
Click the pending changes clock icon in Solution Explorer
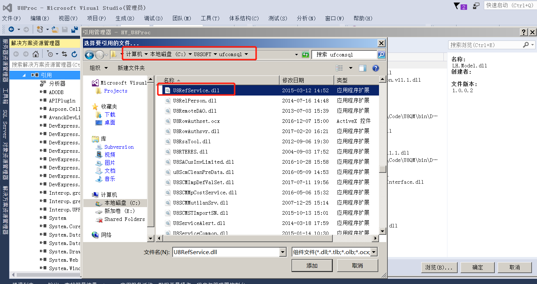[50, 54]
